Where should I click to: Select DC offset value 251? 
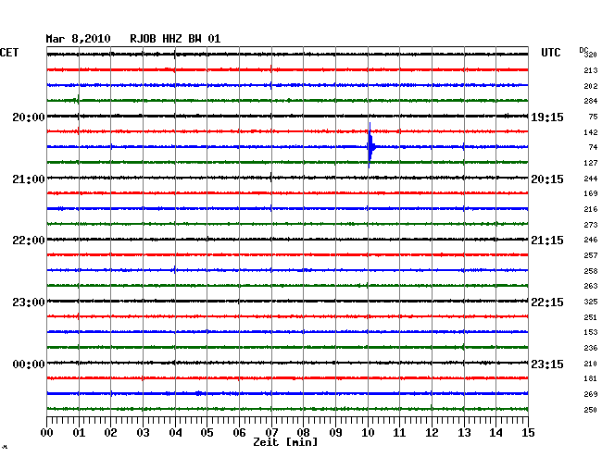click(591, 317)
